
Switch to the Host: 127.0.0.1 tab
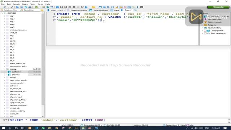(56, 10)
